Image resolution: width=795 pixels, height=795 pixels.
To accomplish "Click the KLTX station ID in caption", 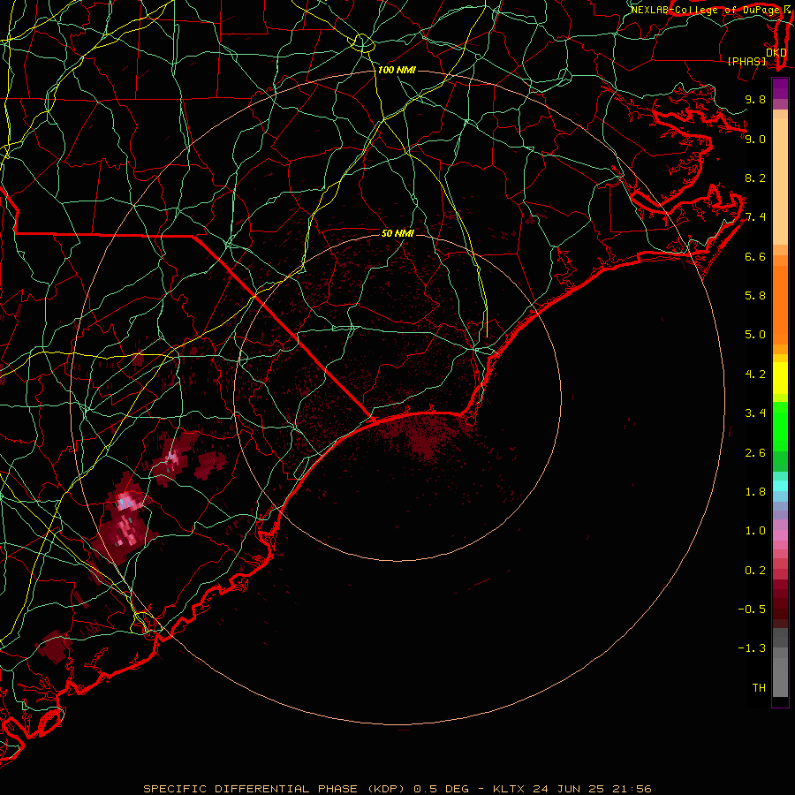I will (x=510, y=789).
